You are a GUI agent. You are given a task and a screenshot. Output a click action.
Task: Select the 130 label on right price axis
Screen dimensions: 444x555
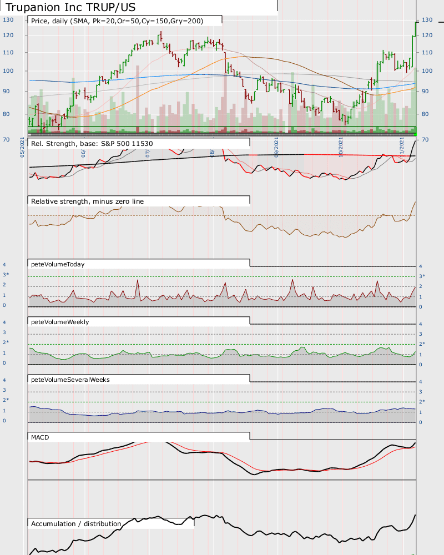(x=427, y=20)
